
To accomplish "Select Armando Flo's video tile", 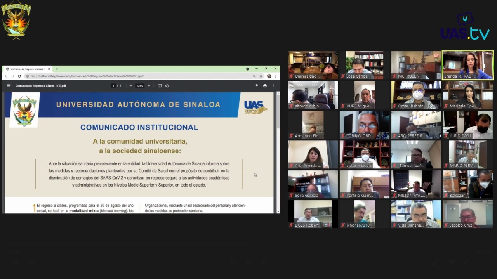I will tap(313, 125).
